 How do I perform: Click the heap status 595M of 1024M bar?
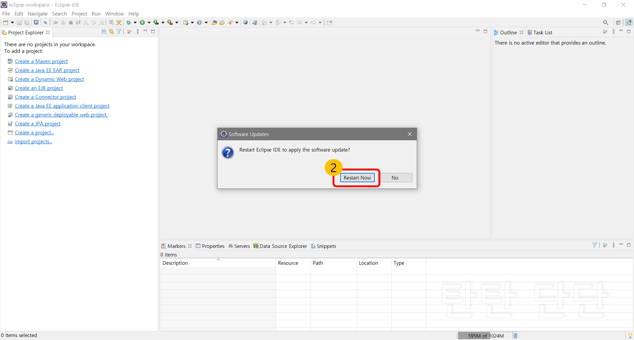485,336
